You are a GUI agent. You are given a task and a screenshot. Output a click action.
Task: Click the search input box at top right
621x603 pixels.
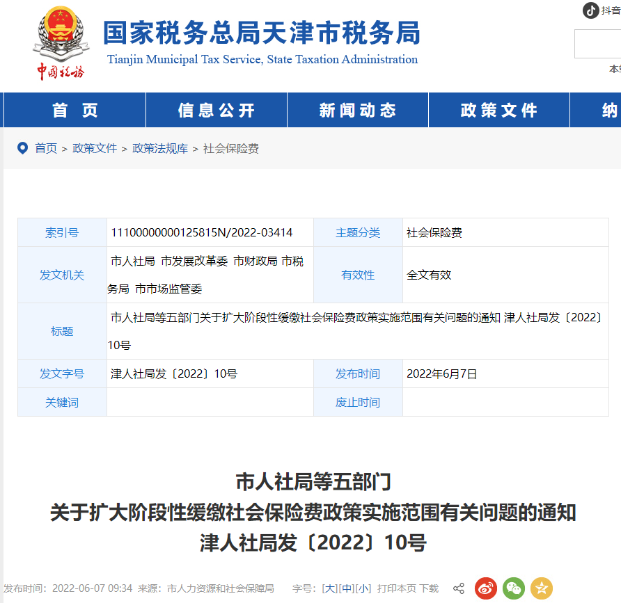[x=597, y=43]
